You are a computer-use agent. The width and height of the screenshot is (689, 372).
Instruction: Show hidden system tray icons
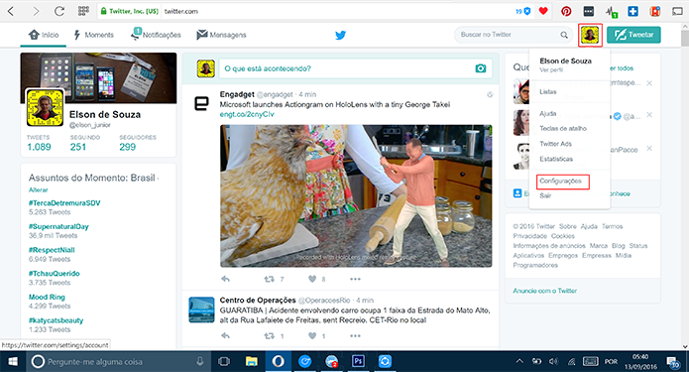click(519, 361)
